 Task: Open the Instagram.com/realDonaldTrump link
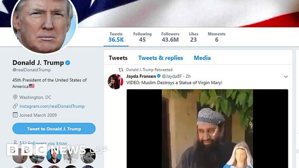coord(52,106)
